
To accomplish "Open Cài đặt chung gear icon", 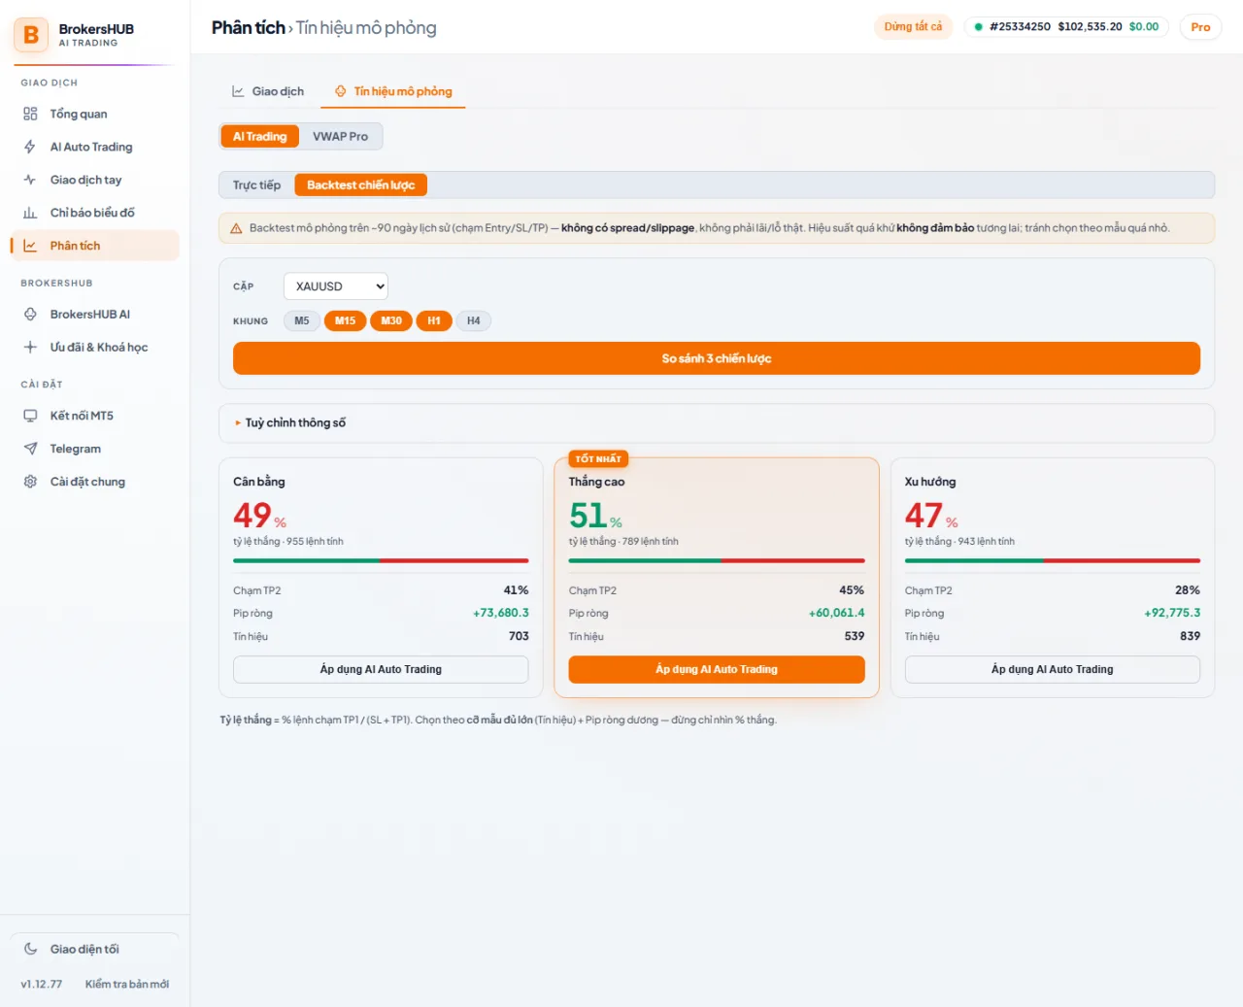I will pyautogui.click(x=30, y=482).
